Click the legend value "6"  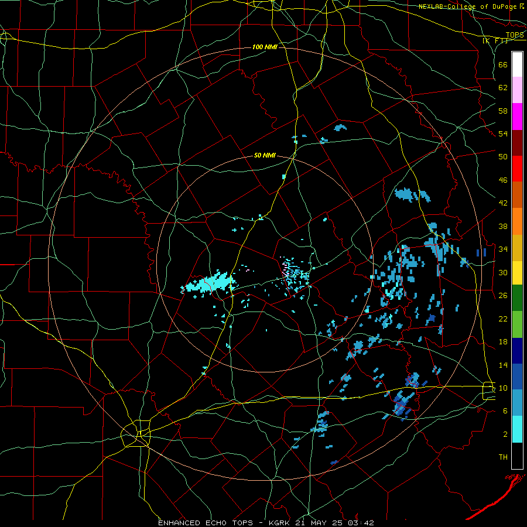505,411
